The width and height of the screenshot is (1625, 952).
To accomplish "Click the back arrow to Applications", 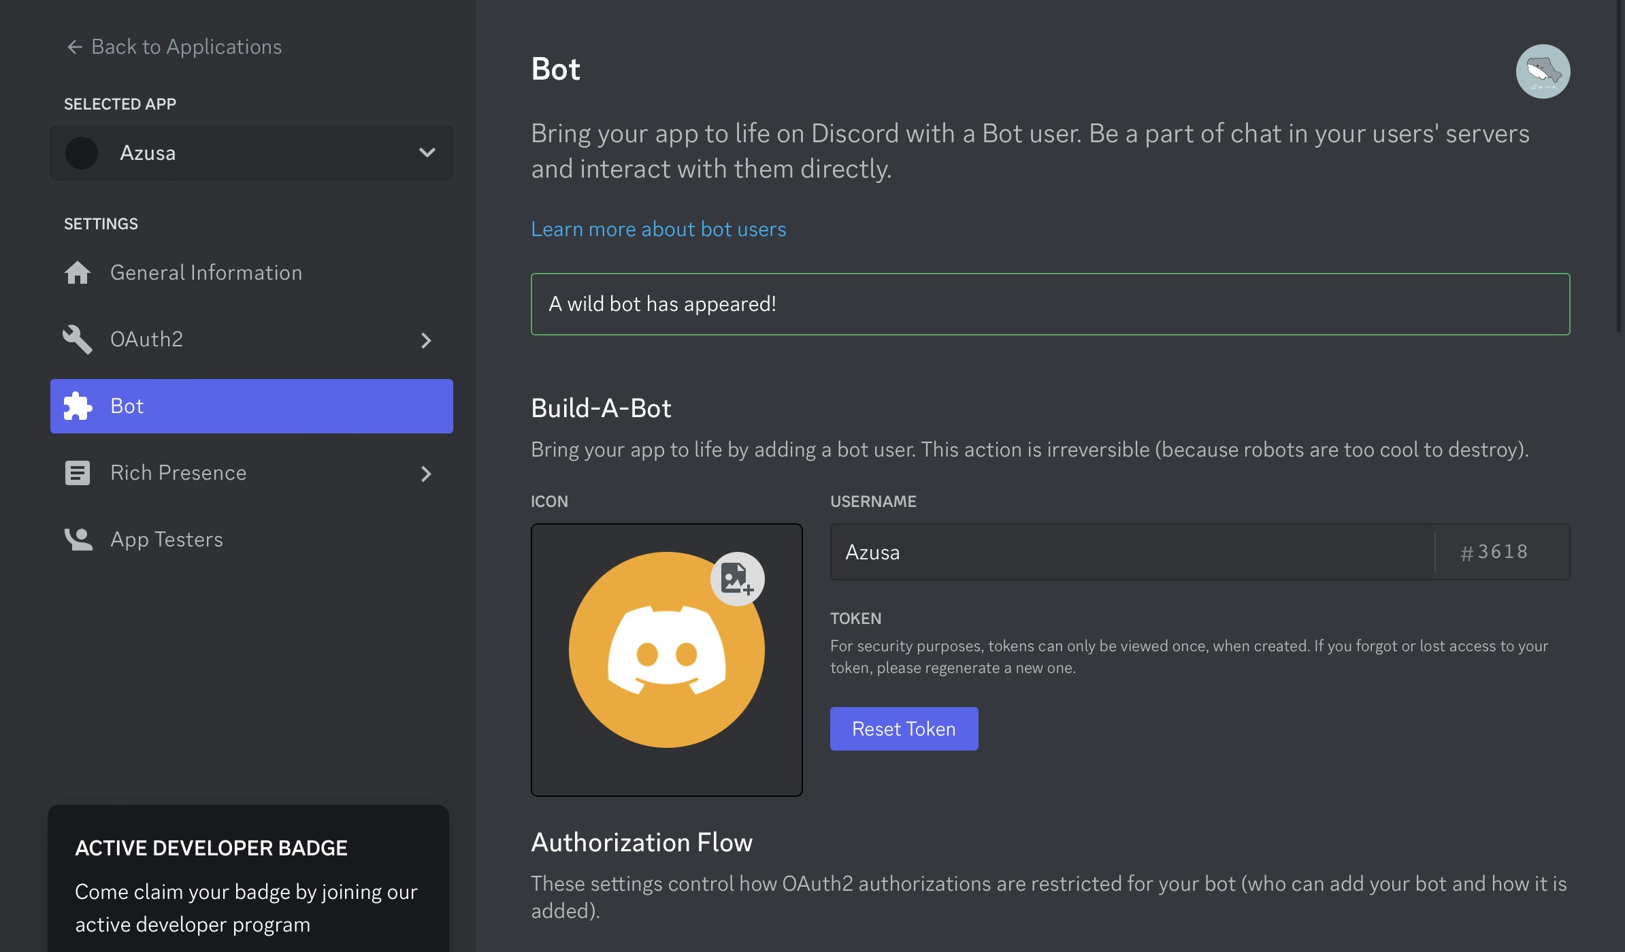I will pyautogui.click(x=74, y=47).
